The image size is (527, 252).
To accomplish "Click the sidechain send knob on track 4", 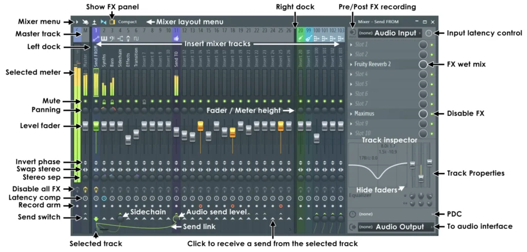I will pyautogui.click(x=120, y=219).
